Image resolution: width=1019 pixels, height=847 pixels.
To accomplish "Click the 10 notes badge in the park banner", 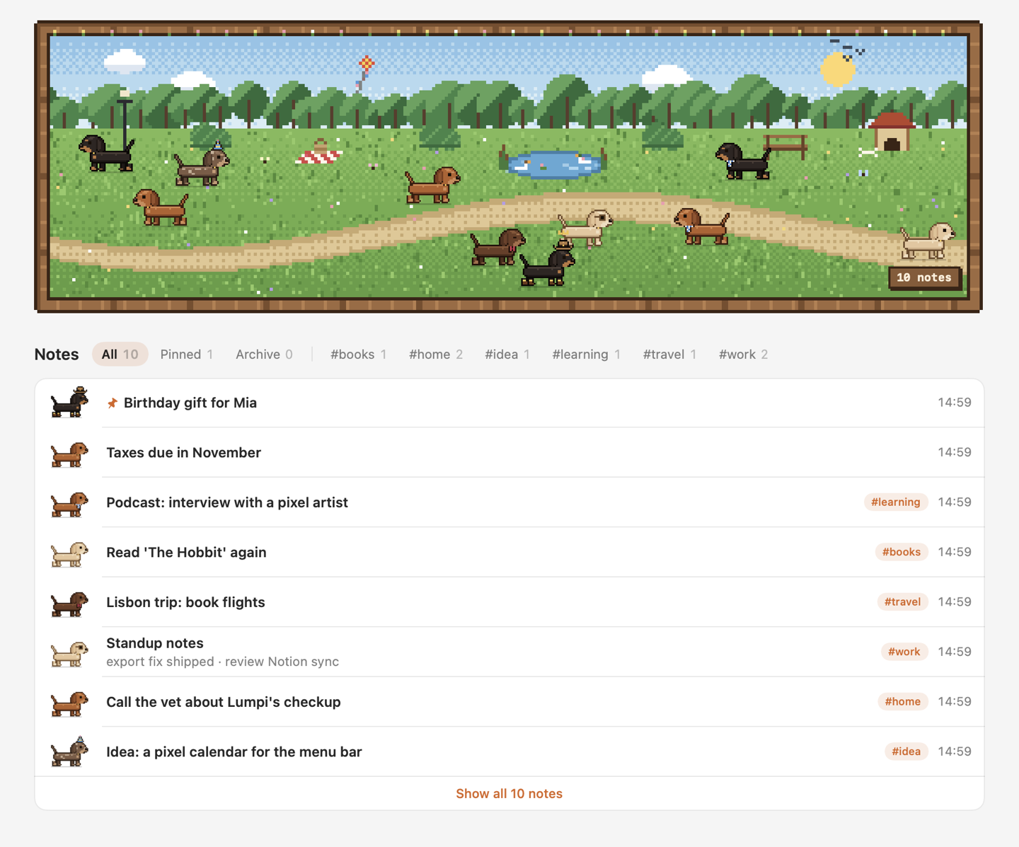I will (924, 278).
